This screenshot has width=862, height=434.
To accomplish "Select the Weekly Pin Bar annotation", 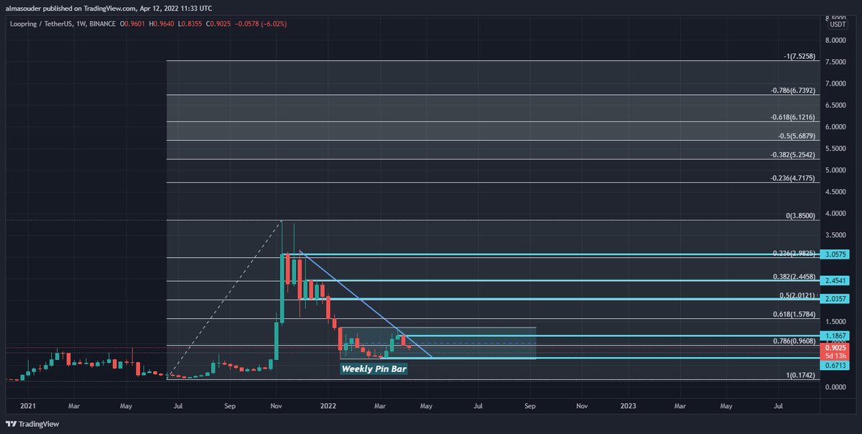I will 374,369.
